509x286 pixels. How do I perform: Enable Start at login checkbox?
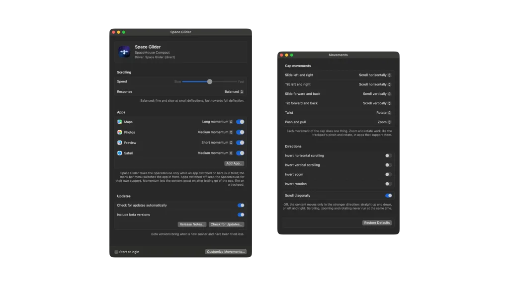pyautogui.click(x=116, y=252)
